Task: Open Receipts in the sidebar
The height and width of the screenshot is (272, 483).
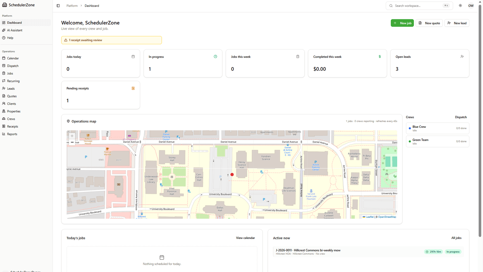Action: (26, 127)
